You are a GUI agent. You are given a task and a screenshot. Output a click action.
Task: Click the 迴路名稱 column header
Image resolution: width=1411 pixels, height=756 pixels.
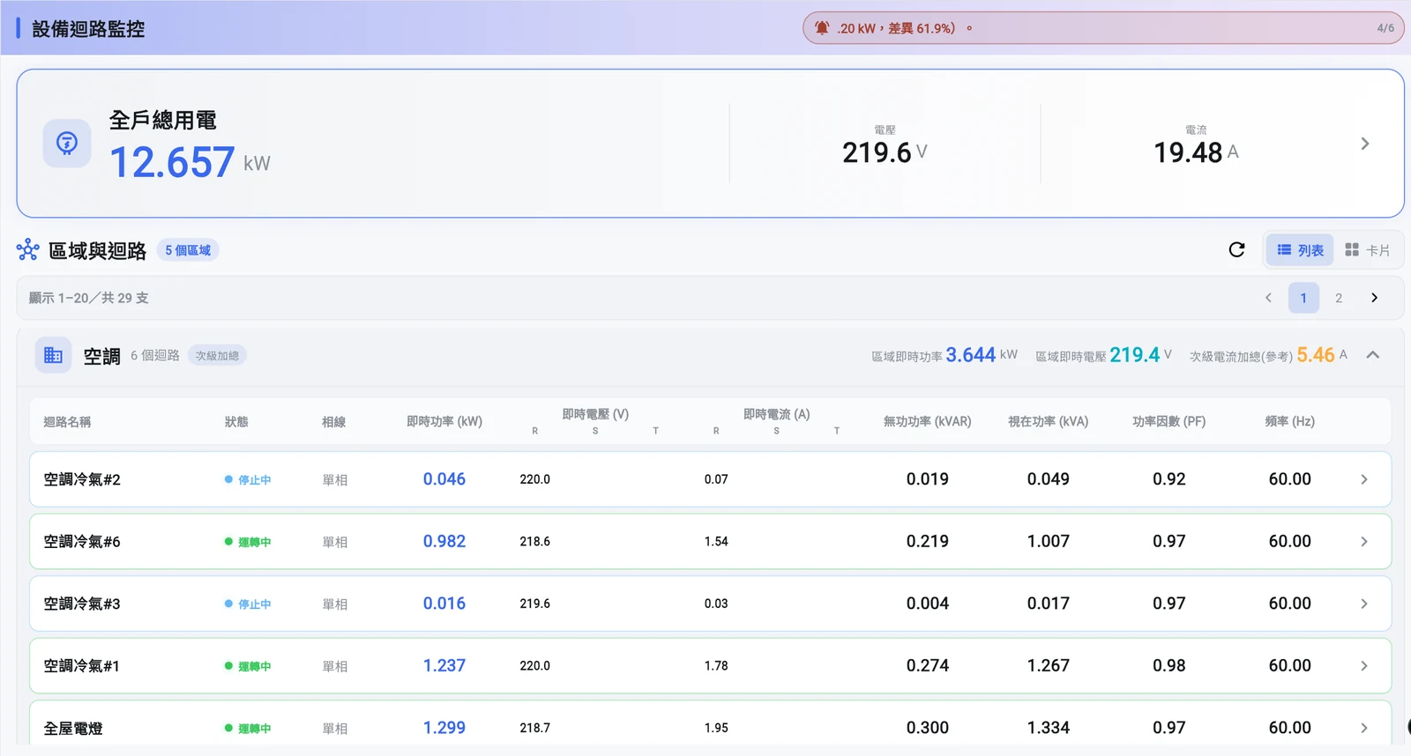coord(67,422)
